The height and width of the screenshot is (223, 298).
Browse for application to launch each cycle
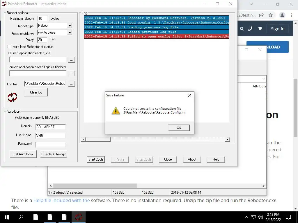tap(72, 60)
